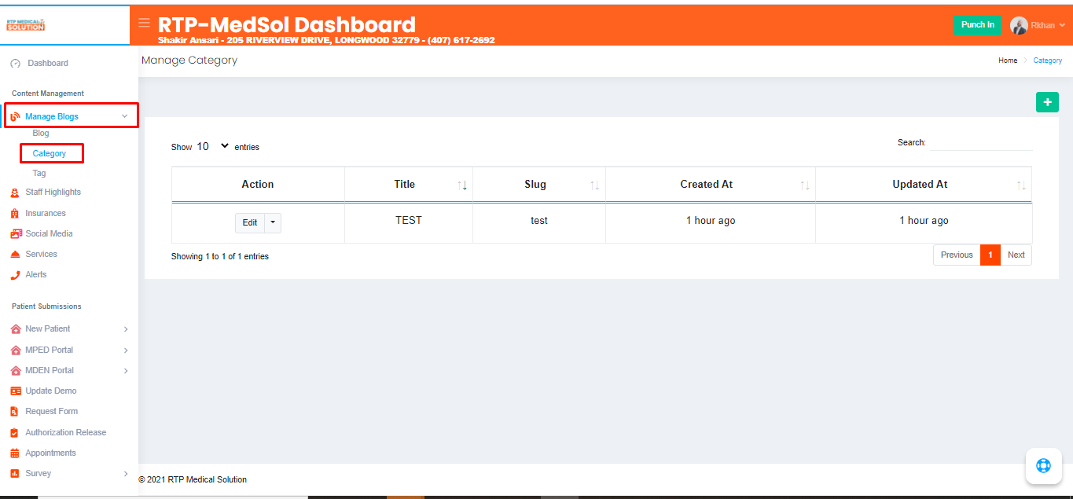
Task: Select the Category submenu item
Action: 50,154
